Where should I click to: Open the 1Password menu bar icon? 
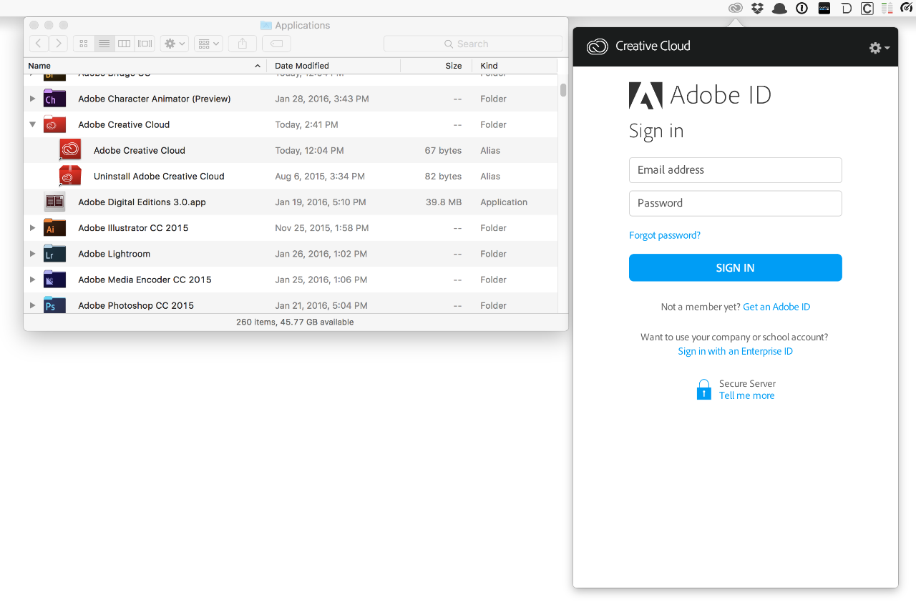(802, 9)
